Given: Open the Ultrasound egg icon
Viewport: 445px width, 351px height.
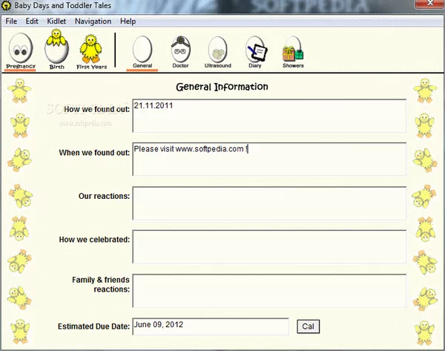Looking at the screenshot, I should click(217, 50).
